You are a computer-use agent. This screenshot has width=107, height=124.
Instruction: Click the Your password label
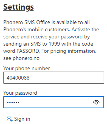click(20, 93)
